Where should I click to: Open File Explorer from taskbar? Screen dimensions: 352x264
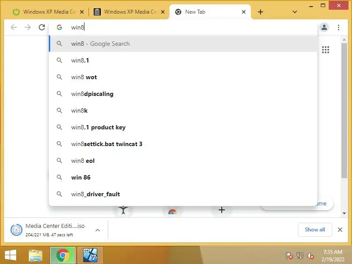point(36,255)
